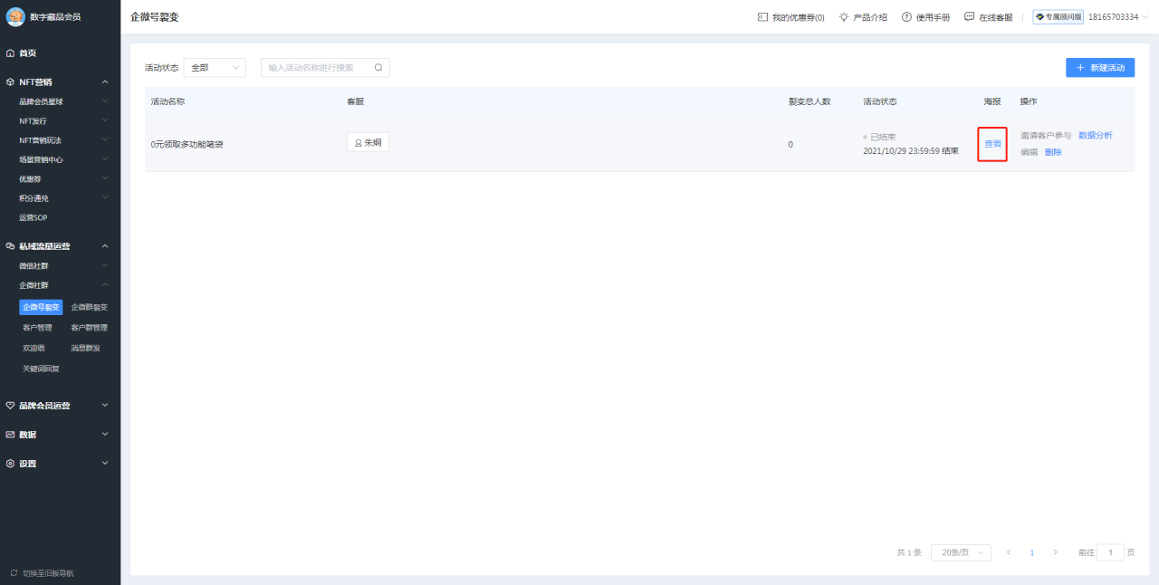Select NFT营销 section icon in sidebar
This screenshot has width=1159, height=585.
[x=11, y=80]
